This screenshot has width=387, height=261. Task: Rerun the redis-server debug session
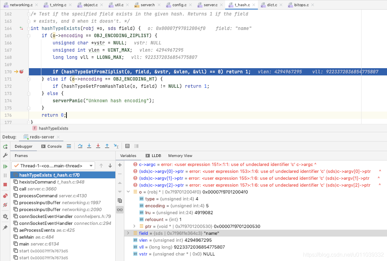[x=5, y=147]
